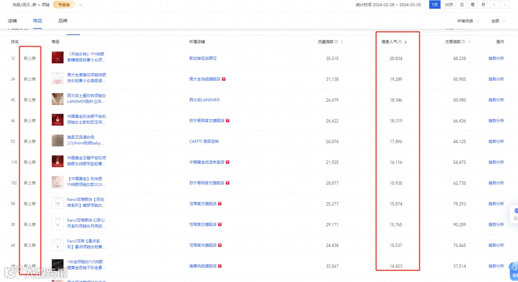Open the Fanci范琦银饰【灵动结系列】product link
The height and width of the screenshot is (282, 518).
click(x=86, y=202)
